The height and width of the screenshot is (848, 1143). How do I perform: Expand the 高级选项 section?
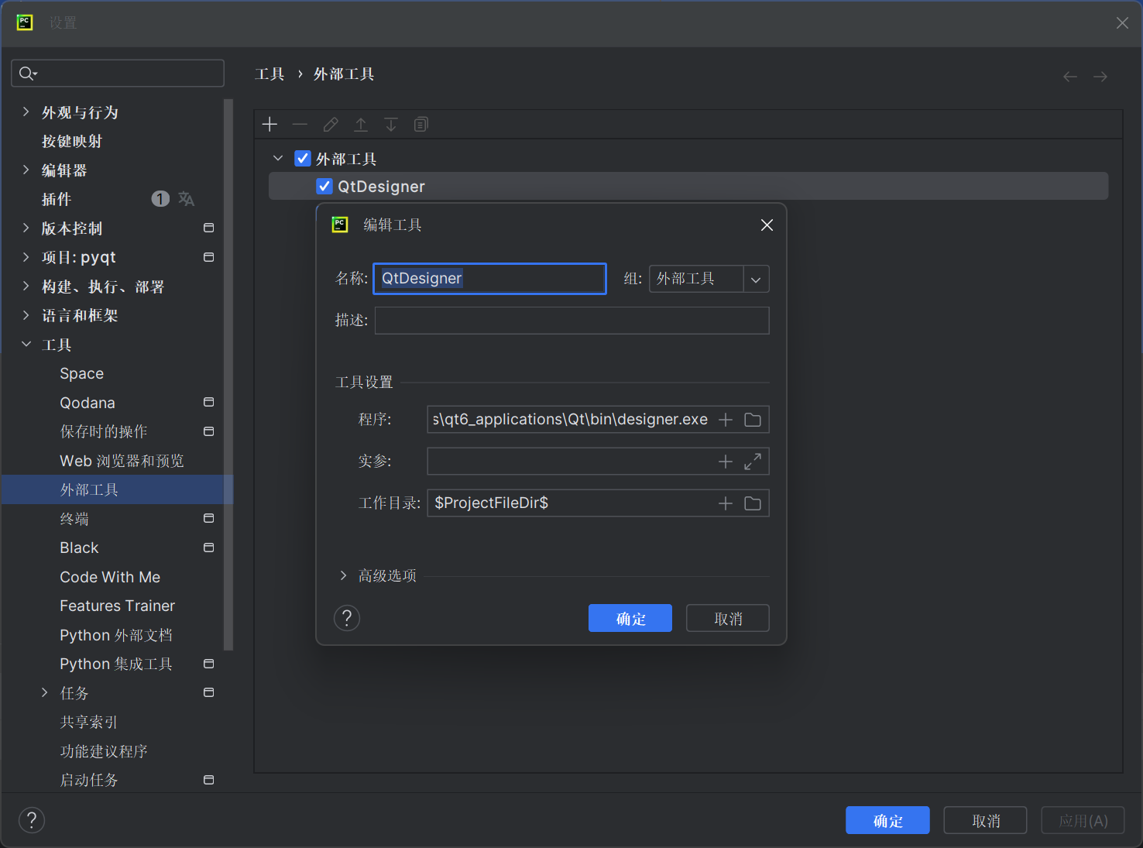pos(343,575)
